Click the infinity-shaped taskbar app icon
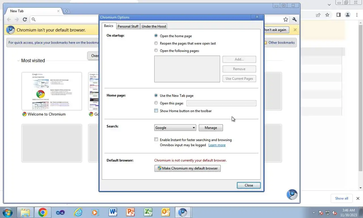 [x=60, y=212]
